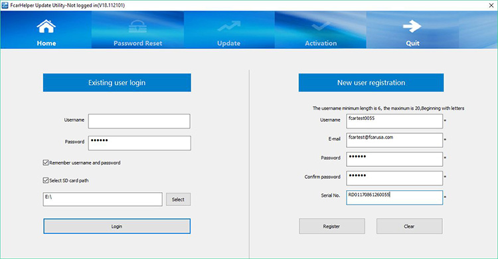The height and width of the screenshot is (259, 498).
Task: Click the SD card path field showing E:\
Action: (x=102, y=199)
